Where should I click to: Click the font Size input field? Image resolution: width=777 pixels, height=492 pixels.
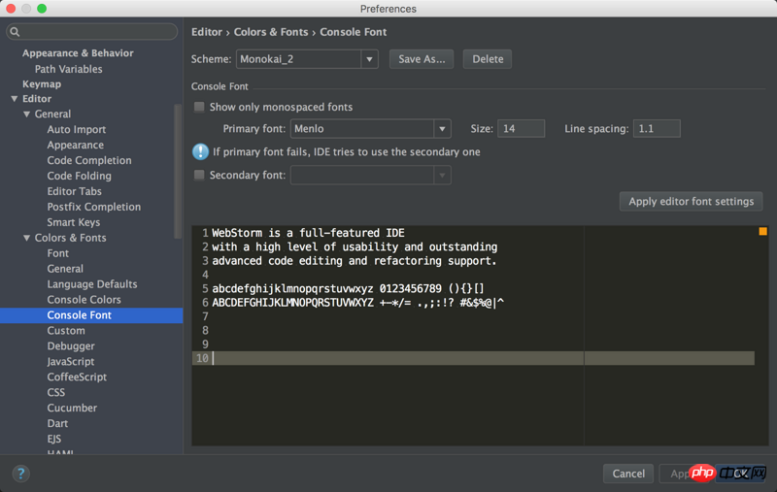point(521,129)
